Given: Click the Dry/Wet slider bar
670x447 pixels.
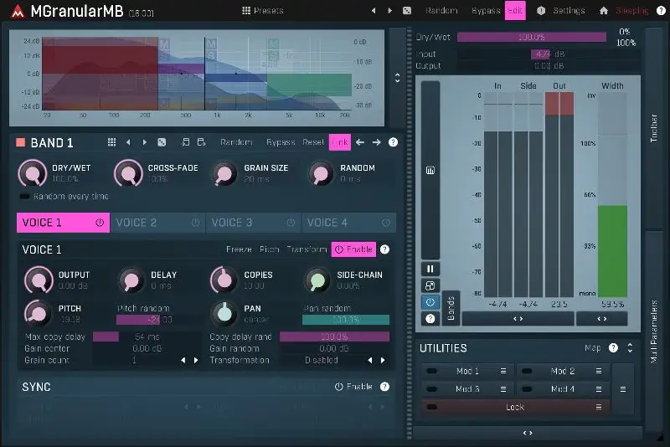Looking at the screenshot, I should [x=531, y=37].
